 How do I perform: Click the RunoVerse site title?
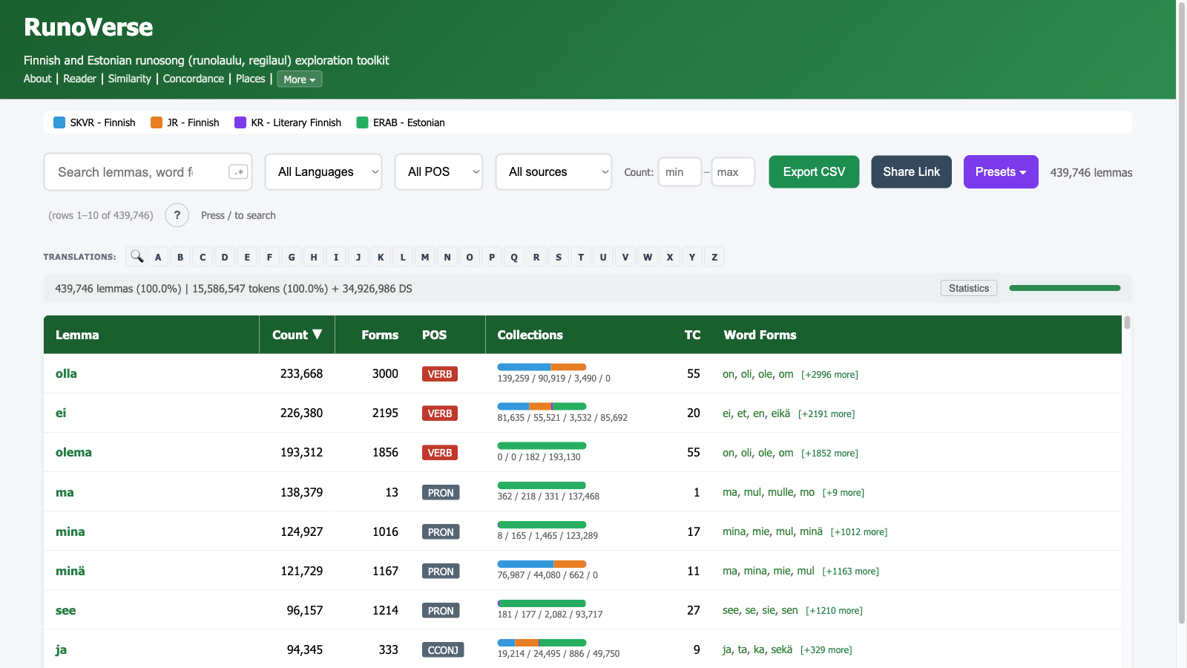[x=88, y=27]
